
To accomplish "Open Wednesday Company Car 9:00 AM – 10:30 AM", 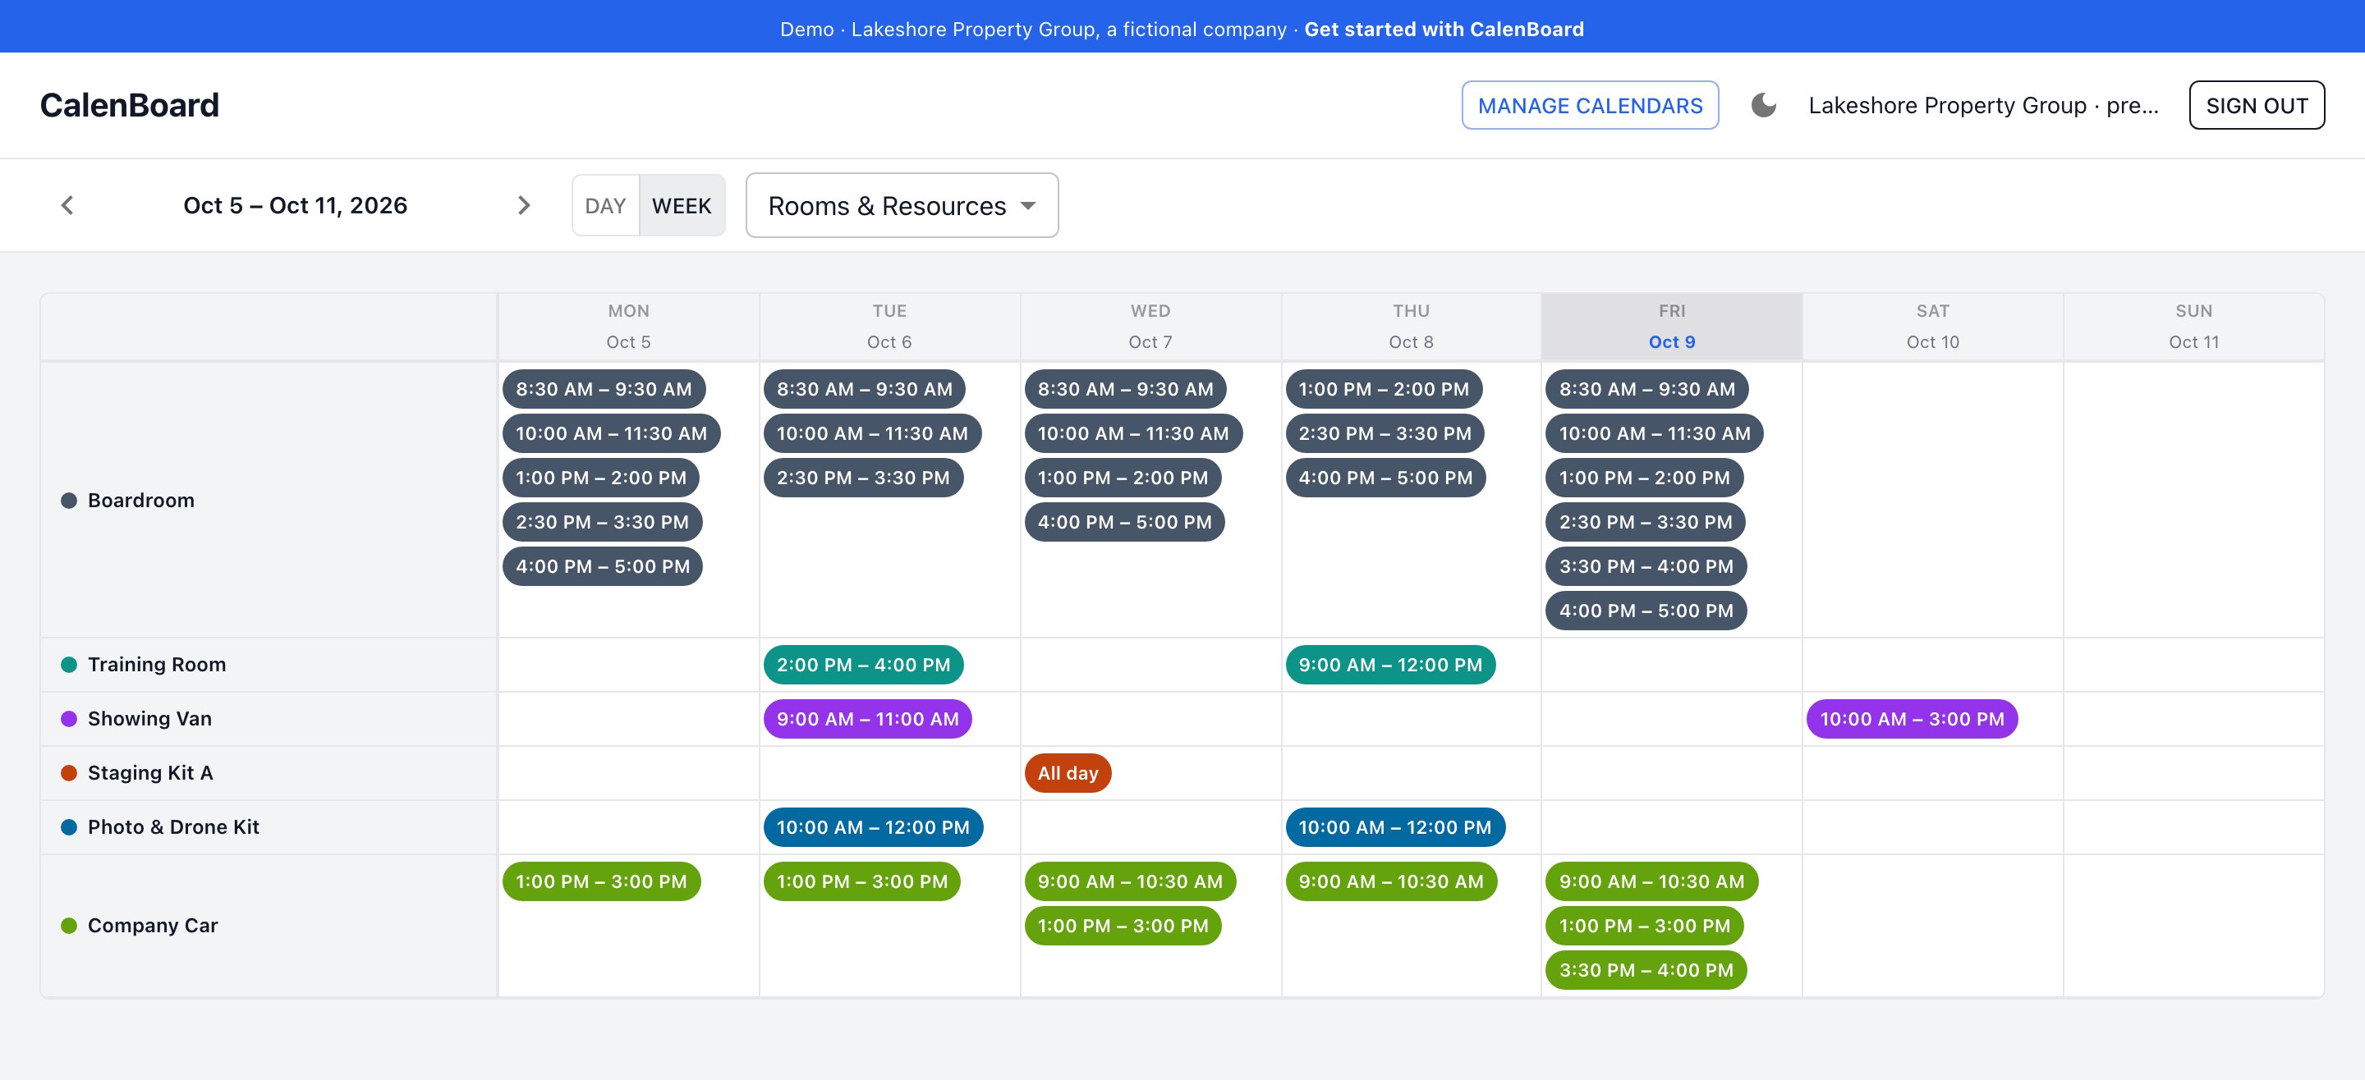I will tap(1130, 881).
